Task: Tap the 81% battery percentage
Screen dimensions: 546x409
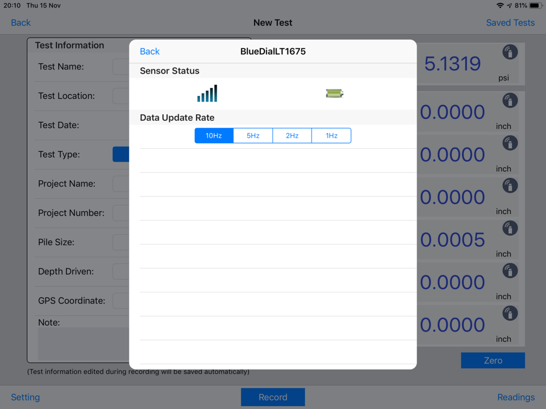Action: coord(521,6)
